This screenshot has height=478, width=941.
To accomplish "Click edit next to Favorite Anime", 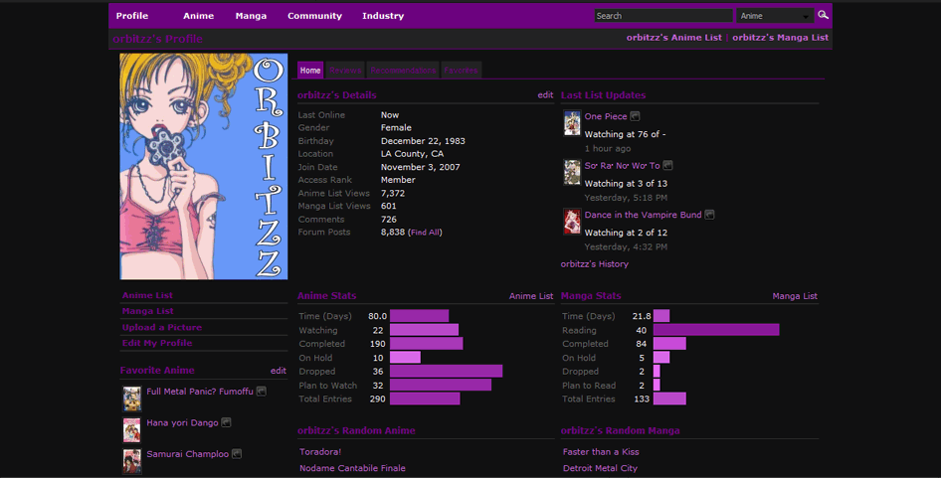I will [279, 371].
